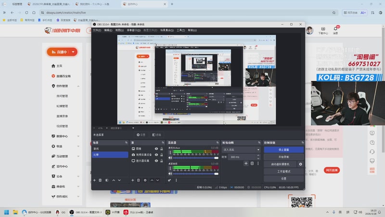385x217 pixels.
Task: Click the 停止直播 button
Action: coord(283,149)
